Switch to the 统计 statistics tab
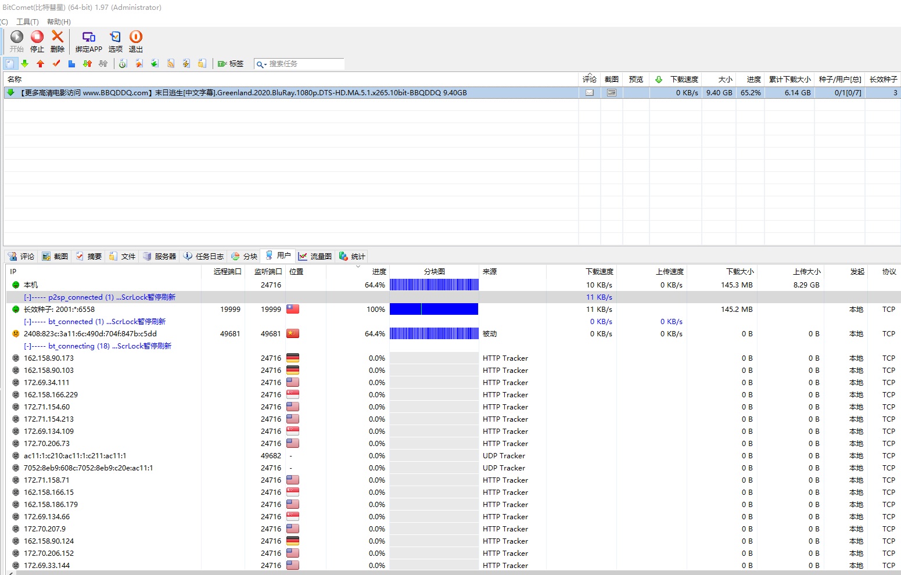 click(x=352, y=256)
